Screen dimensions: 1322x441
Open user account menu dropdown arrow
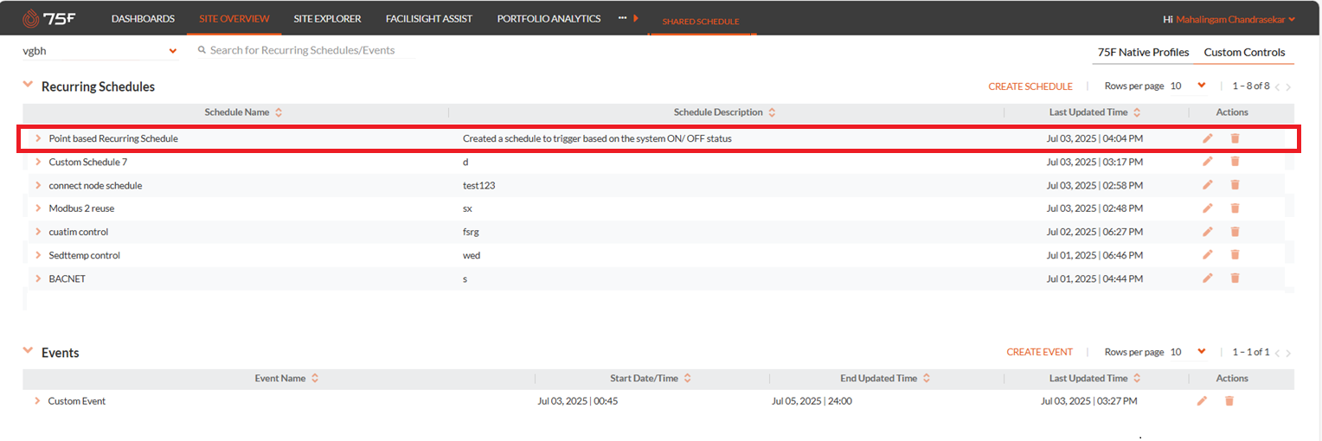(x=1293, y=19)
